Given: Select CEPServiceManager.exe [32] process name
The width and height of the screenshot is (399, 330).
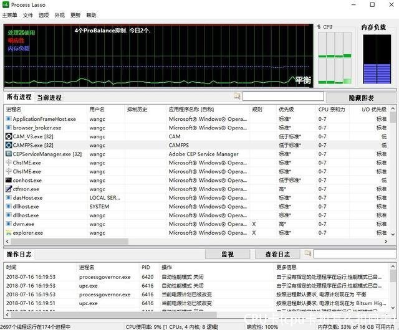Looking at the screenshot, I should (47, 154).
